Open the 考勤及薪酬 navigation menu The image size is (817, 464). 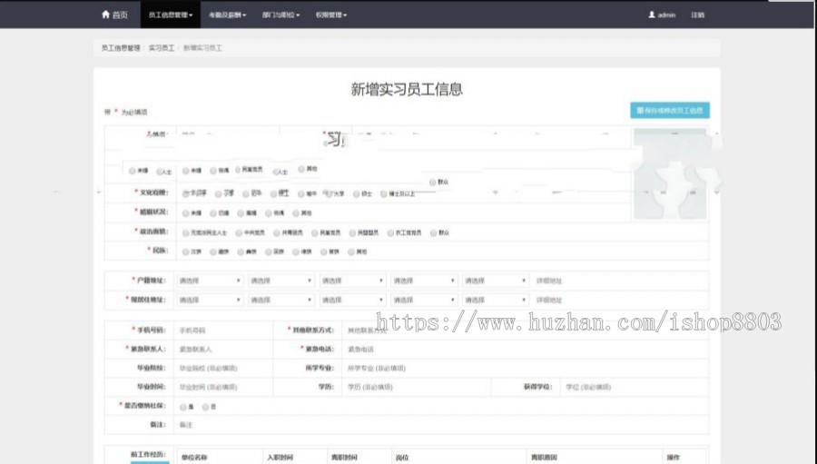pos(227,15)
